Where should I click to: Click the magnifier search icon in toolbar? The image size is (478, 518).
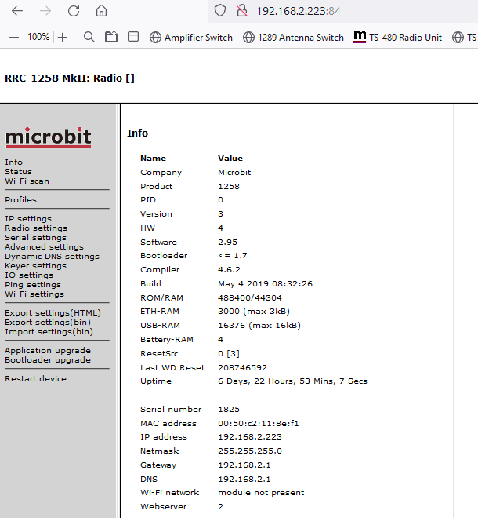89,37
